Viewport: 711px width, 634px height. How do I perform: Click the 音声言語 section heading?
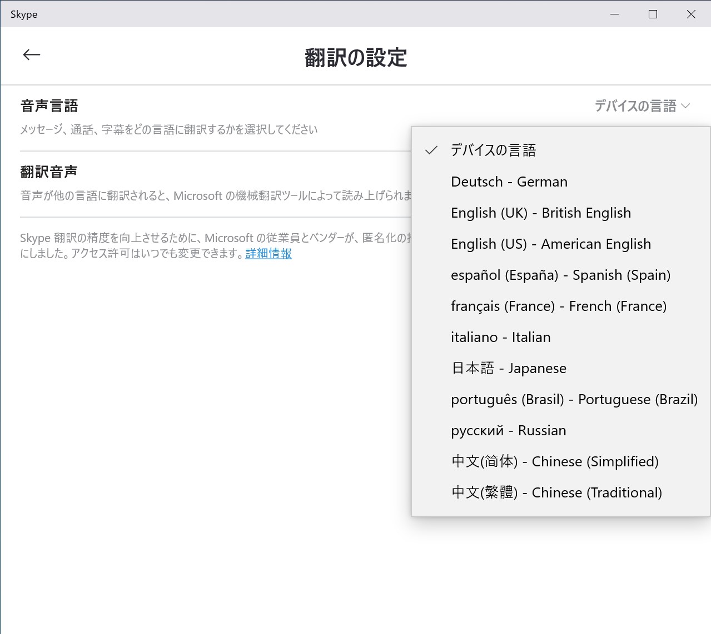49,105
